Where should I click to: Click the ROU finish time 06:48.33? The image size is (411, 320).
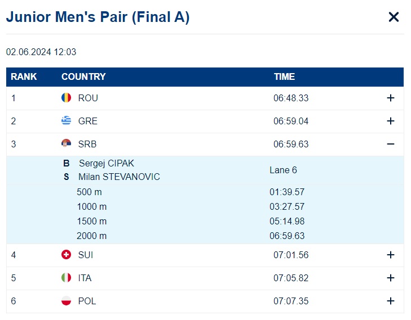(x=291, y=98)
